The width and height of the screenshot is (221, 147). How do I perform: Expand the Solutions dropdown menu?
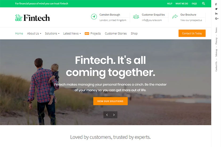[x=52, y=33]
